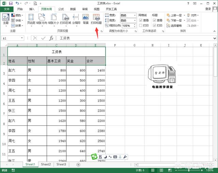The width and height of the screenshot is (218, 173).
Task: Click the zoom slider in status bar
Action: click(191, 170)
